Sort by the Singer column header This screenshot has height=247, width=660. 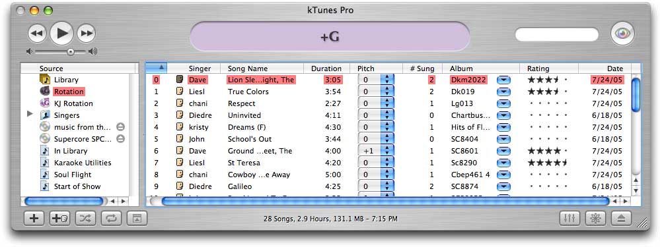coord(200,69)
